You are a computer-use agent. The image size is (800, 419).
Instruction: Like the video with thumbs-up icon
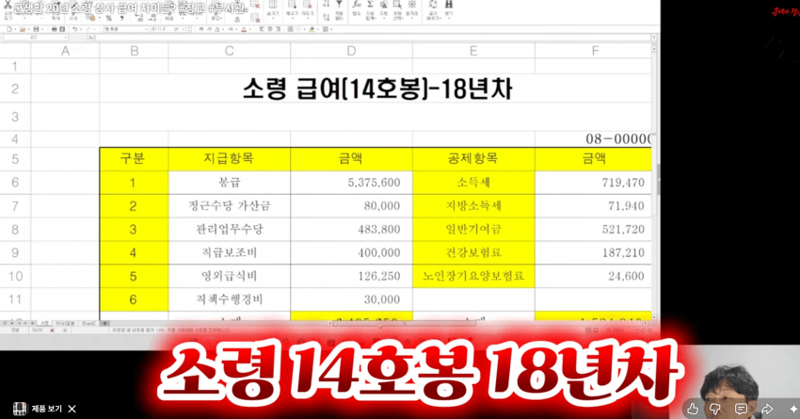693,409
